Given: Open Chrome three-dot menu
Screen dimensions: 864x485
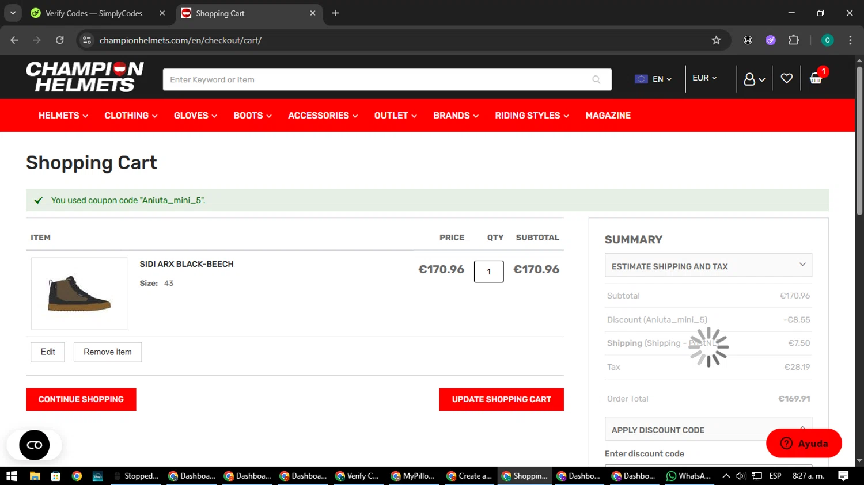Looking at the screenshot, I should [850, 40].
